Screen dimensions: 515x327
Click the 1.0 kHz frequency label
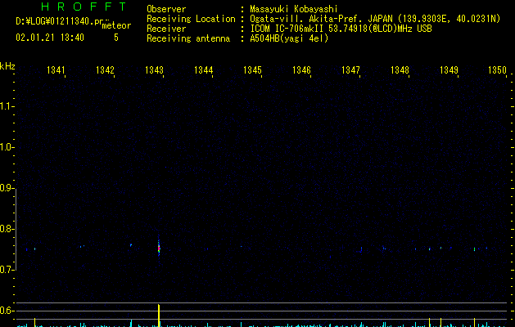click(7, 147)
